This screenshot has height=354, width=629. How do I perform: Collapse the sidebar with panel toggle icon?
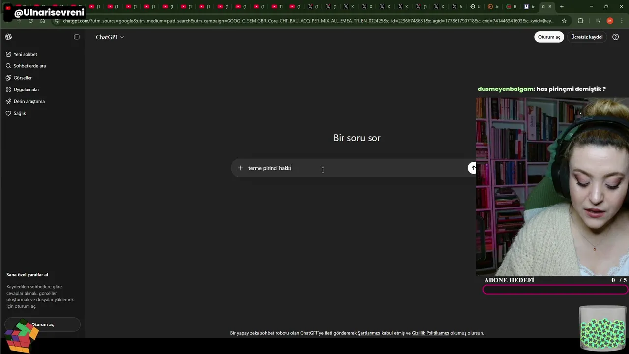click(77, 37)
